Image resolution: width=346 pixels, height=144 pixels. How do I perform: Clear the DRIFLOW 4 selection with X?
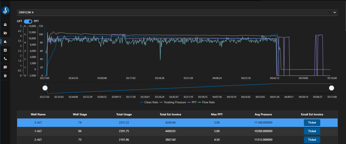click(330, 12)
